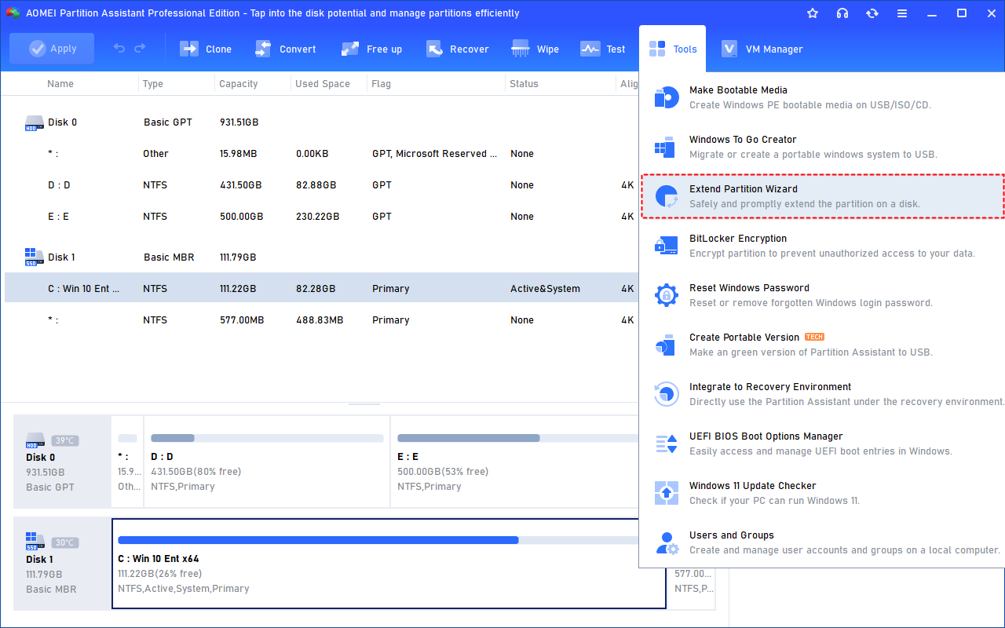Select Windows To Go Creator
This screenshot has height=628, width=1005.
[x=822, y=147]
